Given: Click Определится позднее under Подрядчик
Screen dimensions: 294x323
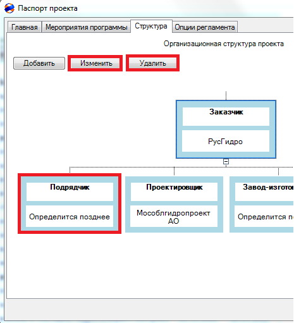Looking at the screenshot, I should (x=70, y=217).
